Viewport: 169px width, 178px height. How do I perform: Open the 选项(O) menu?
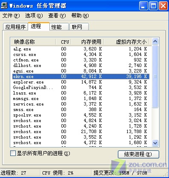pyautogui.click(x=34, y=16)
